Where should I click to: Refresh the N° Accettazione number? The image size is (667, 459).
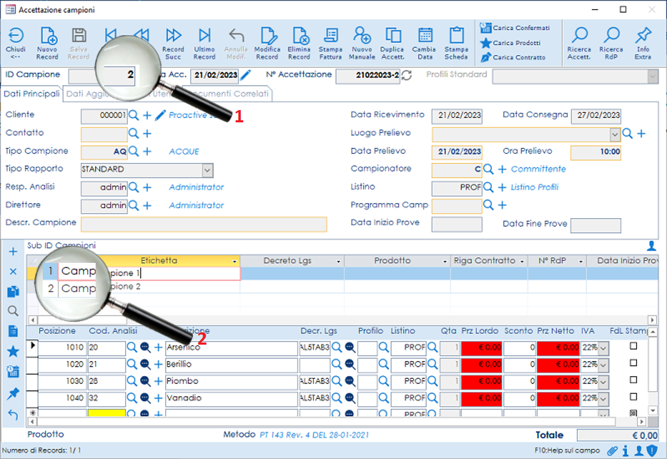[x=407, y=75]
